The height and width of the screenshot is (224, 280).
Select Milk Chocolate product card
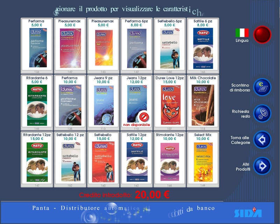coord(203,103)
